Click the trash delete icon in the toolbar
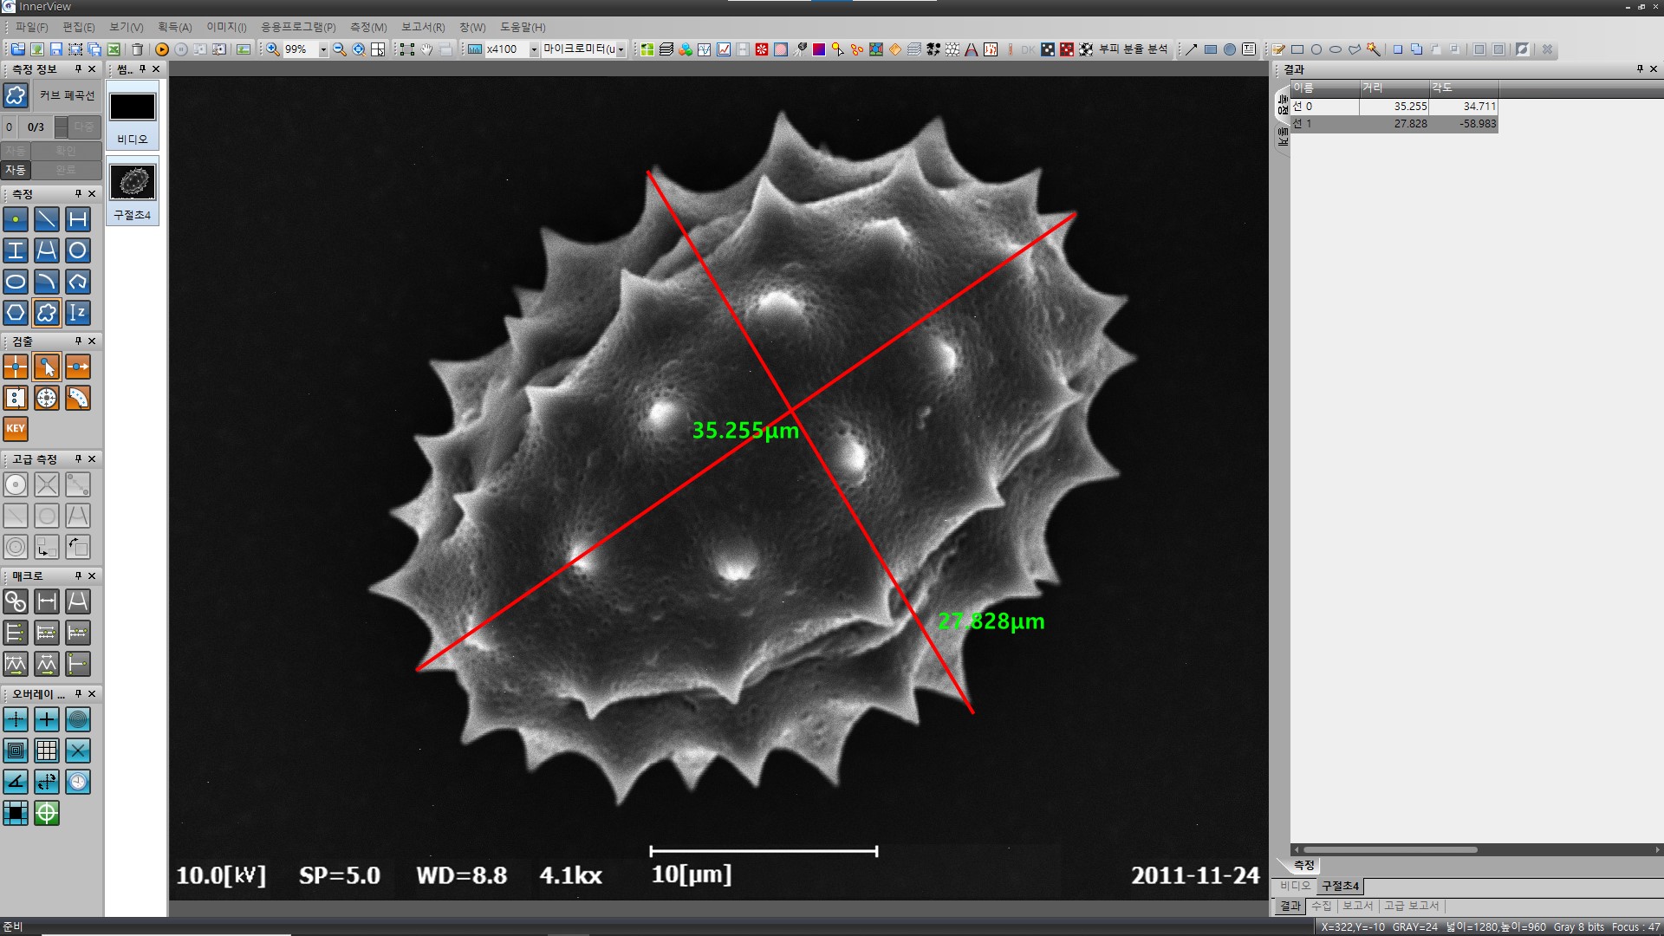Viewport: 1664px width, 936px height. [137, 49]
